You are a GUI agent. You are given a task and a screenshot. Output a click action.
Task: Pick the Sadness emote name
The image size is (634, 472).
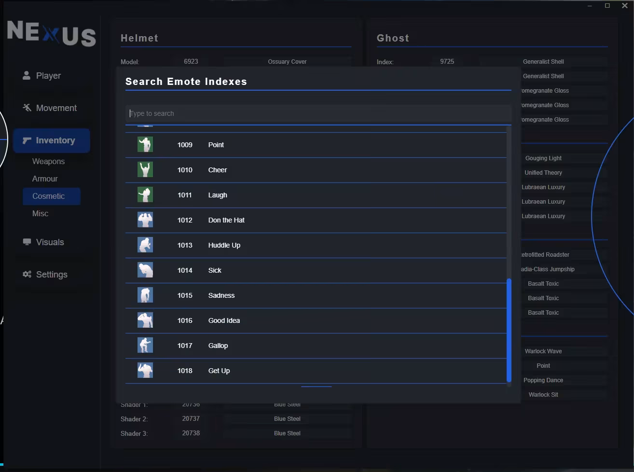(221, 295)
